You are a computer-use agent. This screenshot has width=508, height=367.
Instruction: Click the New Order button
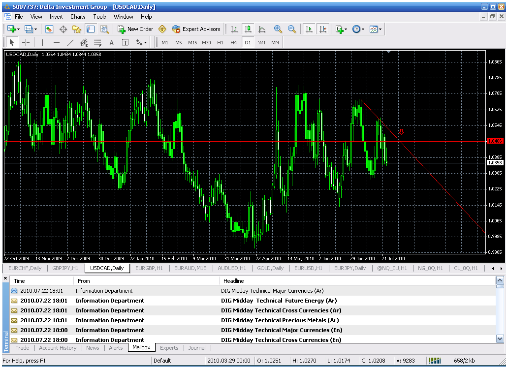point(135,29)
